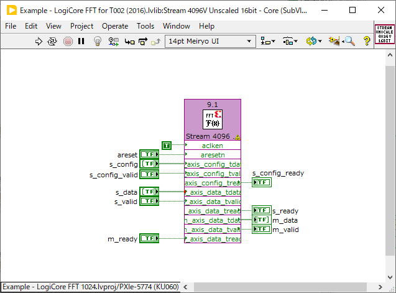
Task: Click the 'Stream 4096' node name
Action: tap(208, 136)
